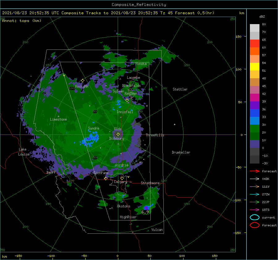Click the Annot: tops (km) label
This screenshot has width=278, height=260.
coord(22,21)
